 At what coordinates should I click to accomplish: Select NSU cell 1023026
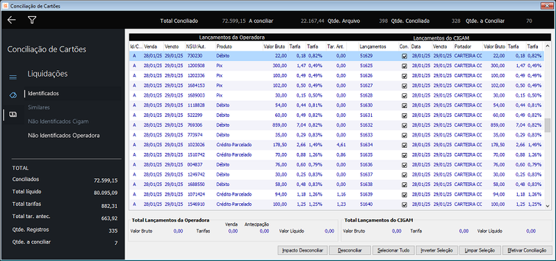[196, 145]
